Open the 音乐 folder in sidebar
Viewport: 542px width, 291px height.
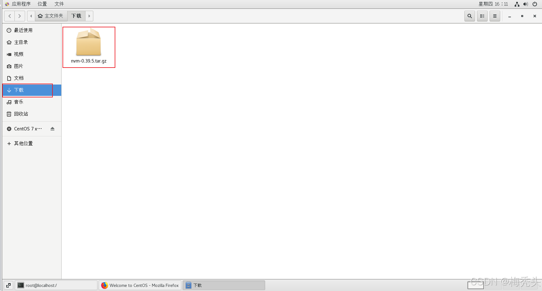[32, 102]
